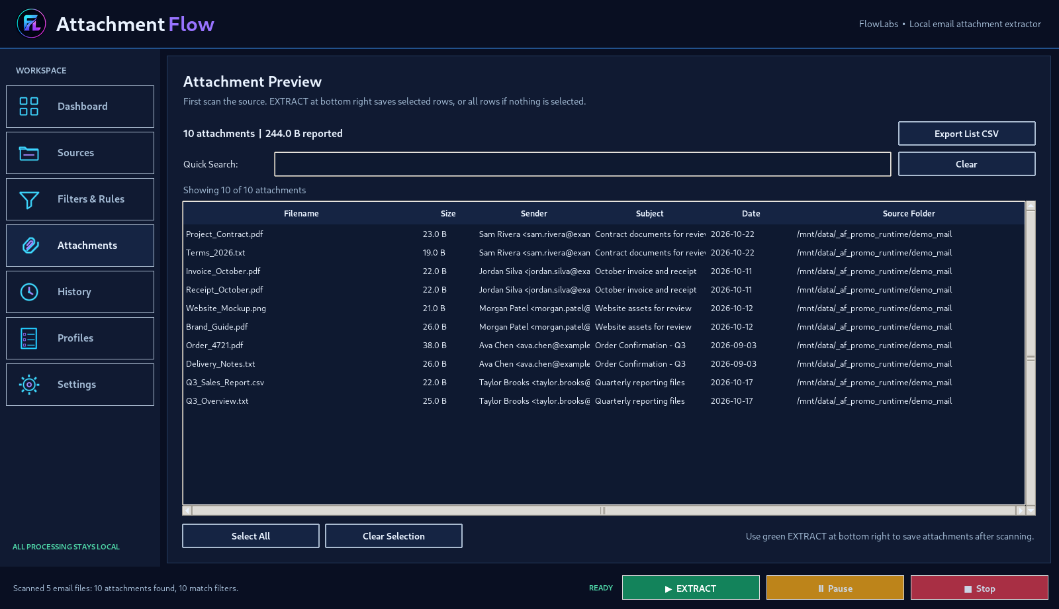The width and height of the screenshot is (1059, 609).
Task: Export the attachment list as CSV
Action: tap(966, 134)
